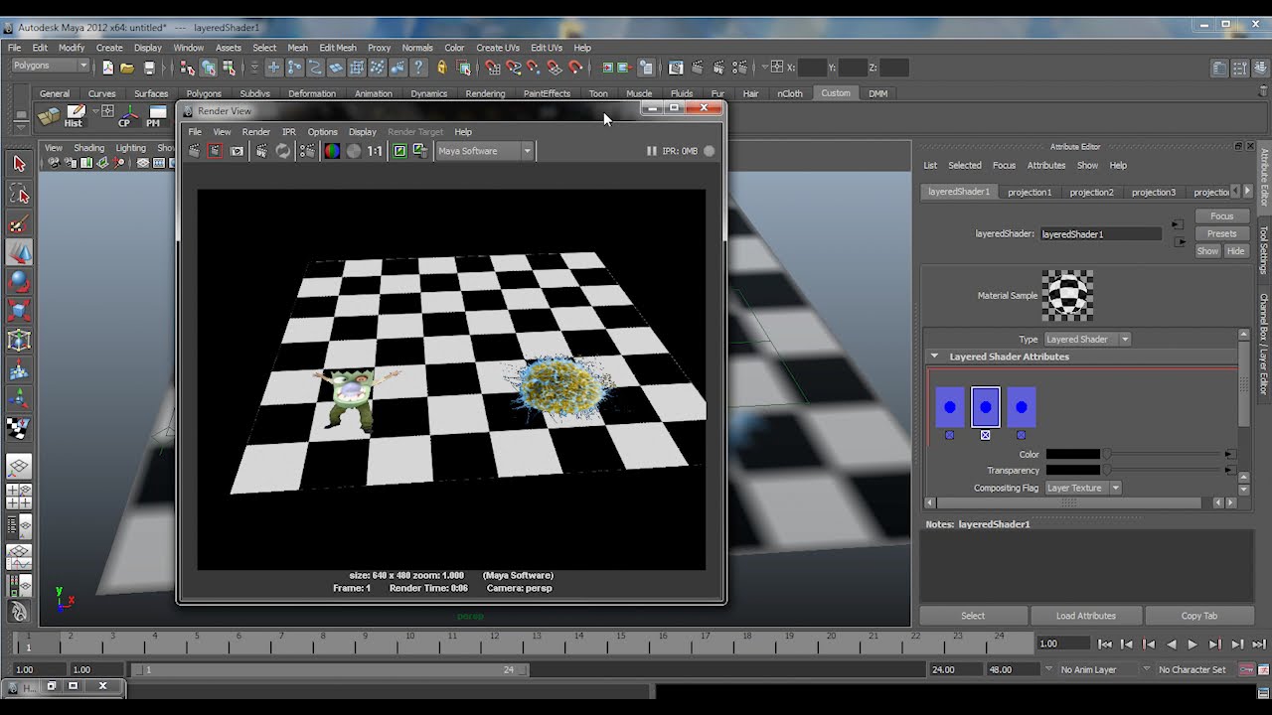Open the IPR menu in Render View

click(x=288, y=132)
